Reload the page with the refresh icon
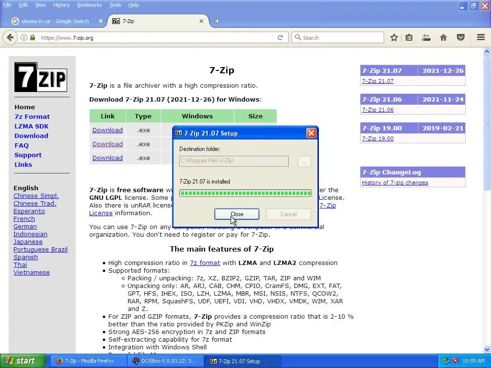The height and width of the screenshot is (368, 491). (x=280, y=37)
